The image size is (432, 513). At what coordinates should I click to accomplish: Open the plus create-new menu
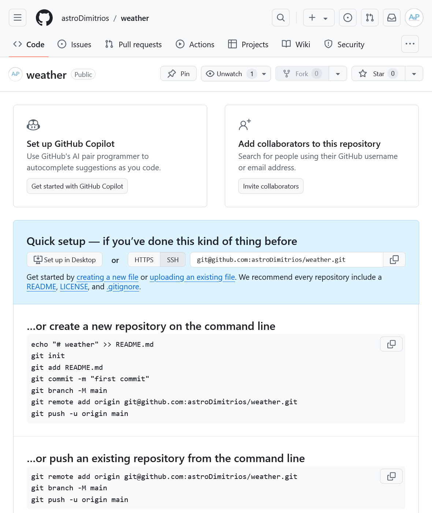(319, 18)
